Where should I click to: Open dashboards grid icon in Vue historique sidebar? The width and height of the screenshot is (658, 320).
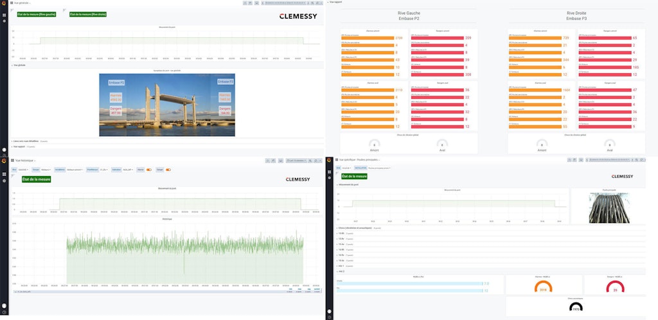(x=4, y=174)
